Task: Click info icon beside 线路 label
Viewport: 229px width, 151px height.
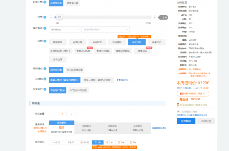Action: 45,41
